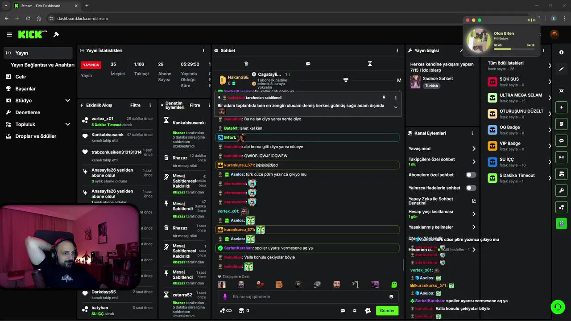
Task: Select Yayın in the left sidebar
Action: tap(37, 53)
